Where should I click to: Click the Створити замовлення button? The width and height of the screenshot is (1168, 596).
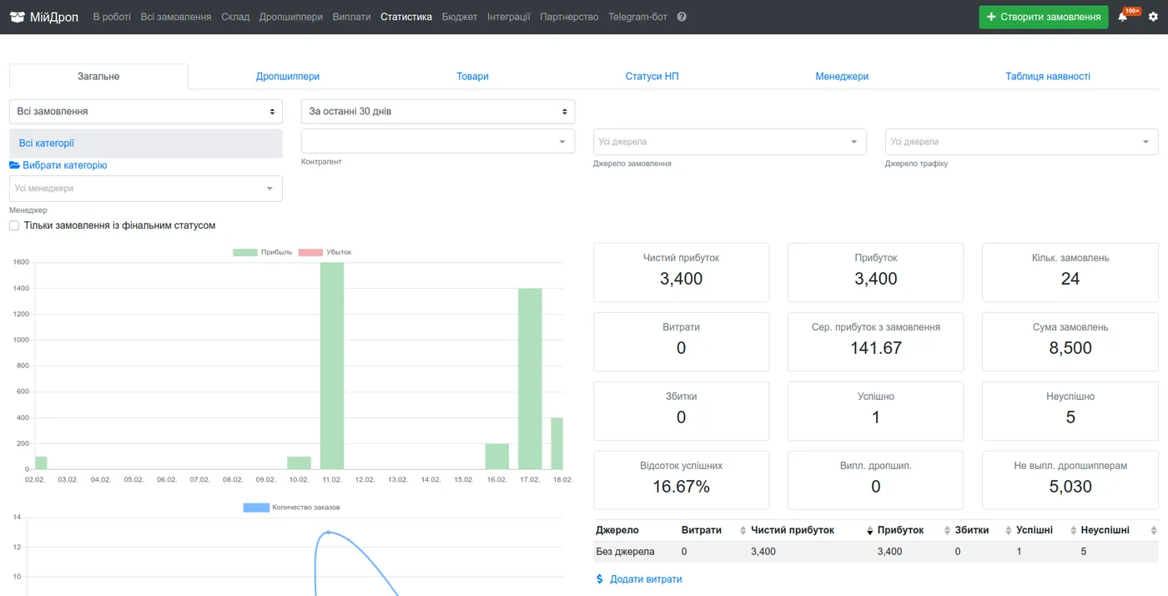point(1044,17)
